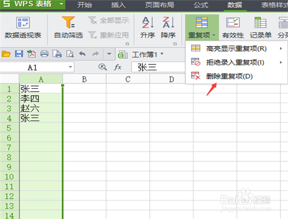Viewport: 288px width, 219px height.
Task: Select the 工作簿1 document tab
Action: (x=141, y=55)
